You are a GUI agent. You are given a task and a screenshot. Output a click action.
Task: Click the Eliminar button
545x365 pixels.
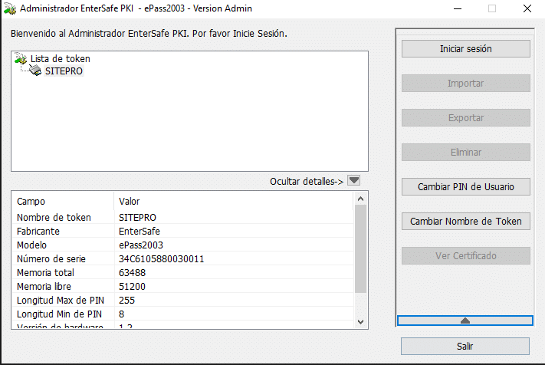pos(466,152)
